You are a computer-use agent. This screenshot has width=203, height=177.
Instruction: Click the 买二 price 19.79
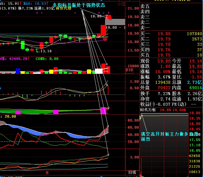[x=164, y=39]
